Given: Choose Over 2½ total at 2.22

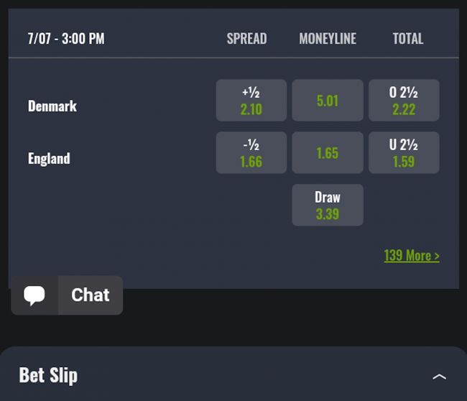Looking at the screenshot, I should click(x=404, y=101).
